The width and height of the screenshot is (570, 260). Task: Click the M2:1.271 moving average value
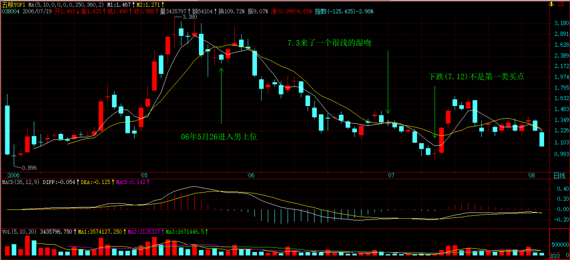[149, 4]
